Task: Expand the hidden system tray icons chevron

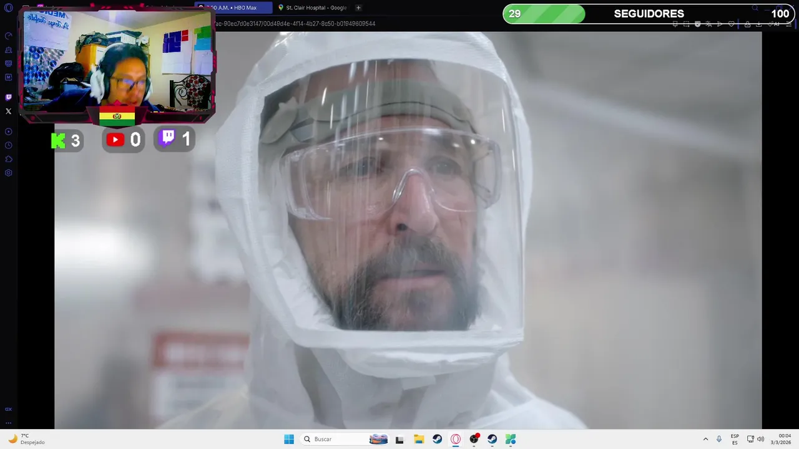Action: tap(705, 439)
